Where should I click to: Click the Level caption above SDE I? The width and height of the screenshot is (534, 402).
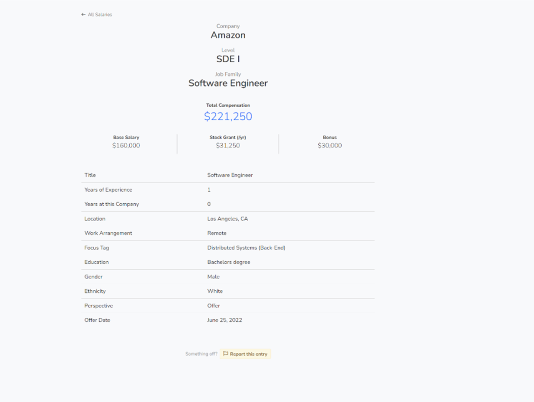pyautogui.click(x=228, y=50)
